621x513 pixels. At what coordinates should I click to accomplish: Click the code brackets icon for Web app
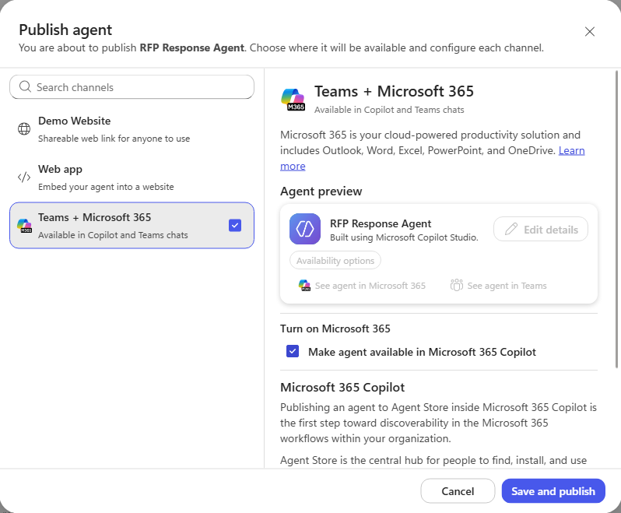pyautogui.click(x=24, y=177)
